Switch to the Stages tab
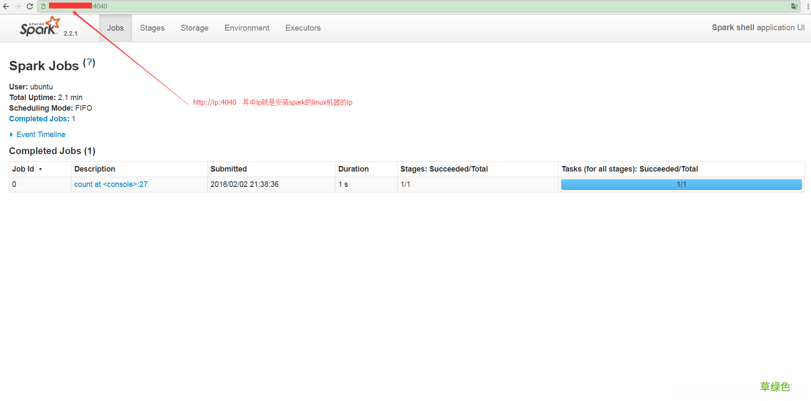 coord(152,28)
